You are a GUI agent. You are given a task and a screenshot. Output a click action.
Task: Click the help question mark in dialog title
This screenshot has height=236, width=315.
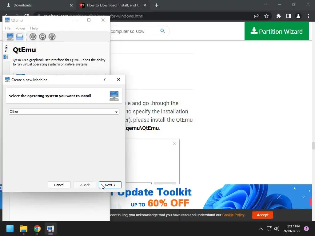point(105,80)
